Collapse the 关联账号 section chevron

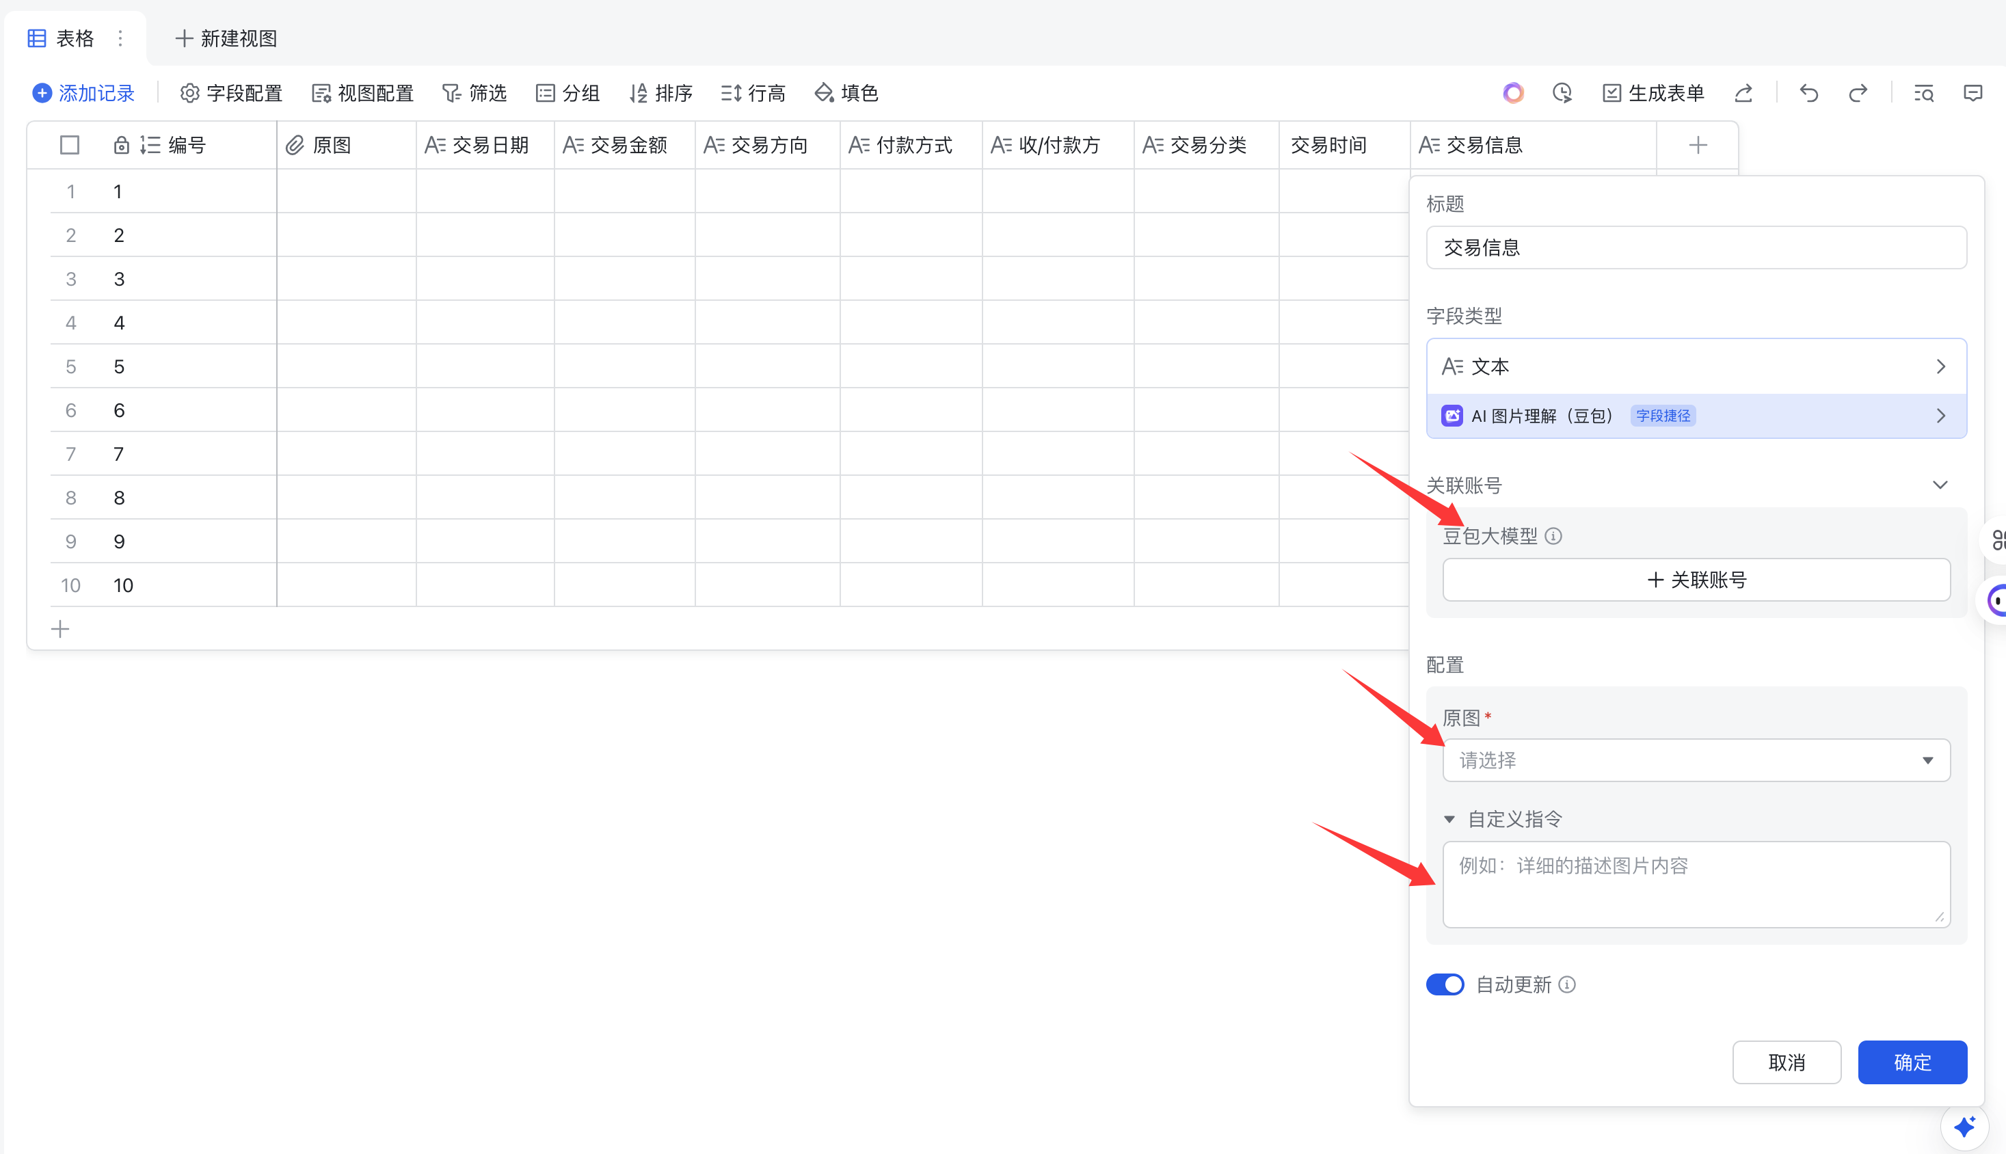[x=1940, y=485]
